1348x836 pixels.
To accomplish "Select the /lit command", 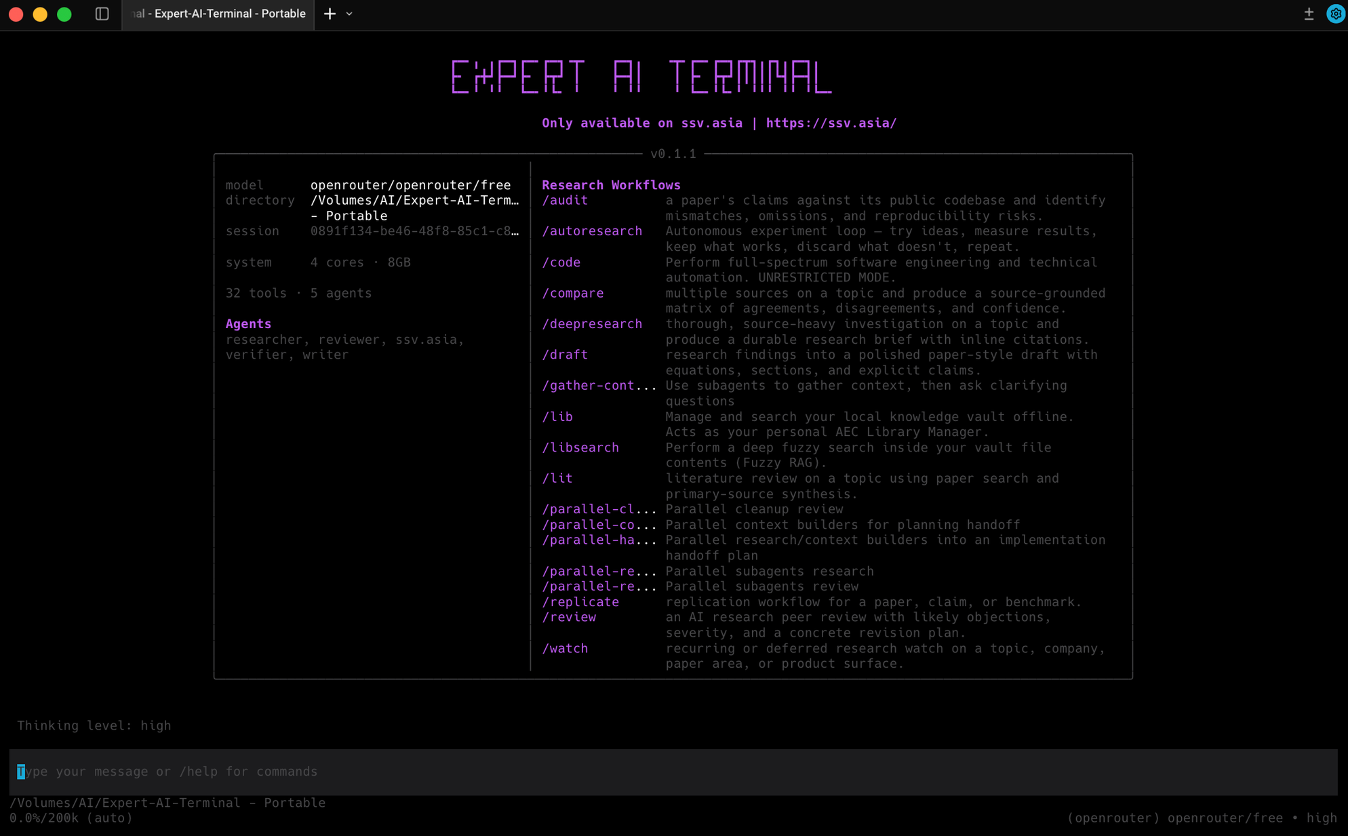I will pos(557,479).
